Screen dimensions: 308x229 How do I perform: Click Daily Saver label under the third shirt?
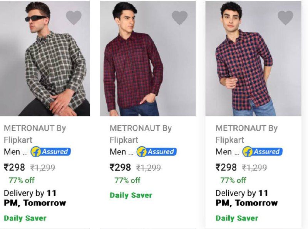coord(237,218)
